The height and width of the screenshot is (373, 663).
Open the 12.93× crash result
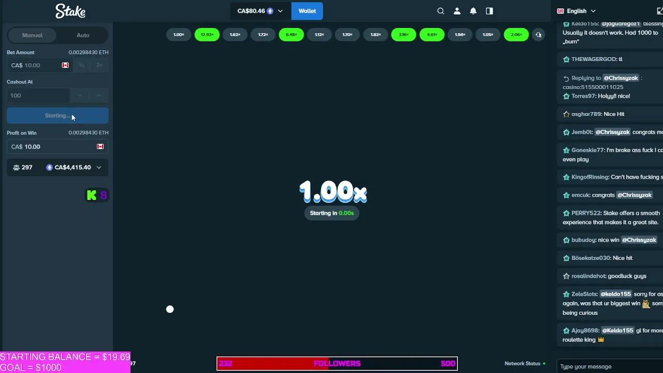(207, 35)
